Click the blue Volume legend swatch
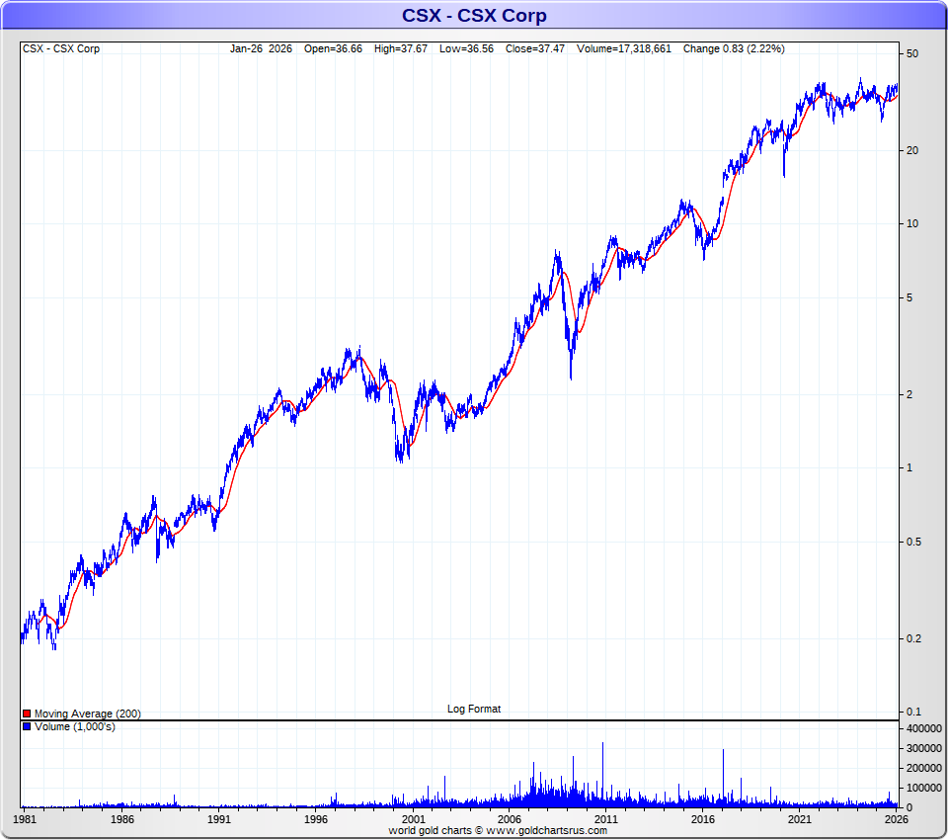948x840 pixels. click(27, 726)
